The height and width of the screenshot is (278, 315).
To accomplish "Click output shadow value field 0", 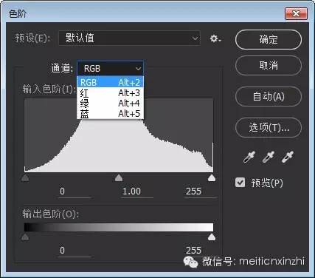I will [x=75, y=251].
